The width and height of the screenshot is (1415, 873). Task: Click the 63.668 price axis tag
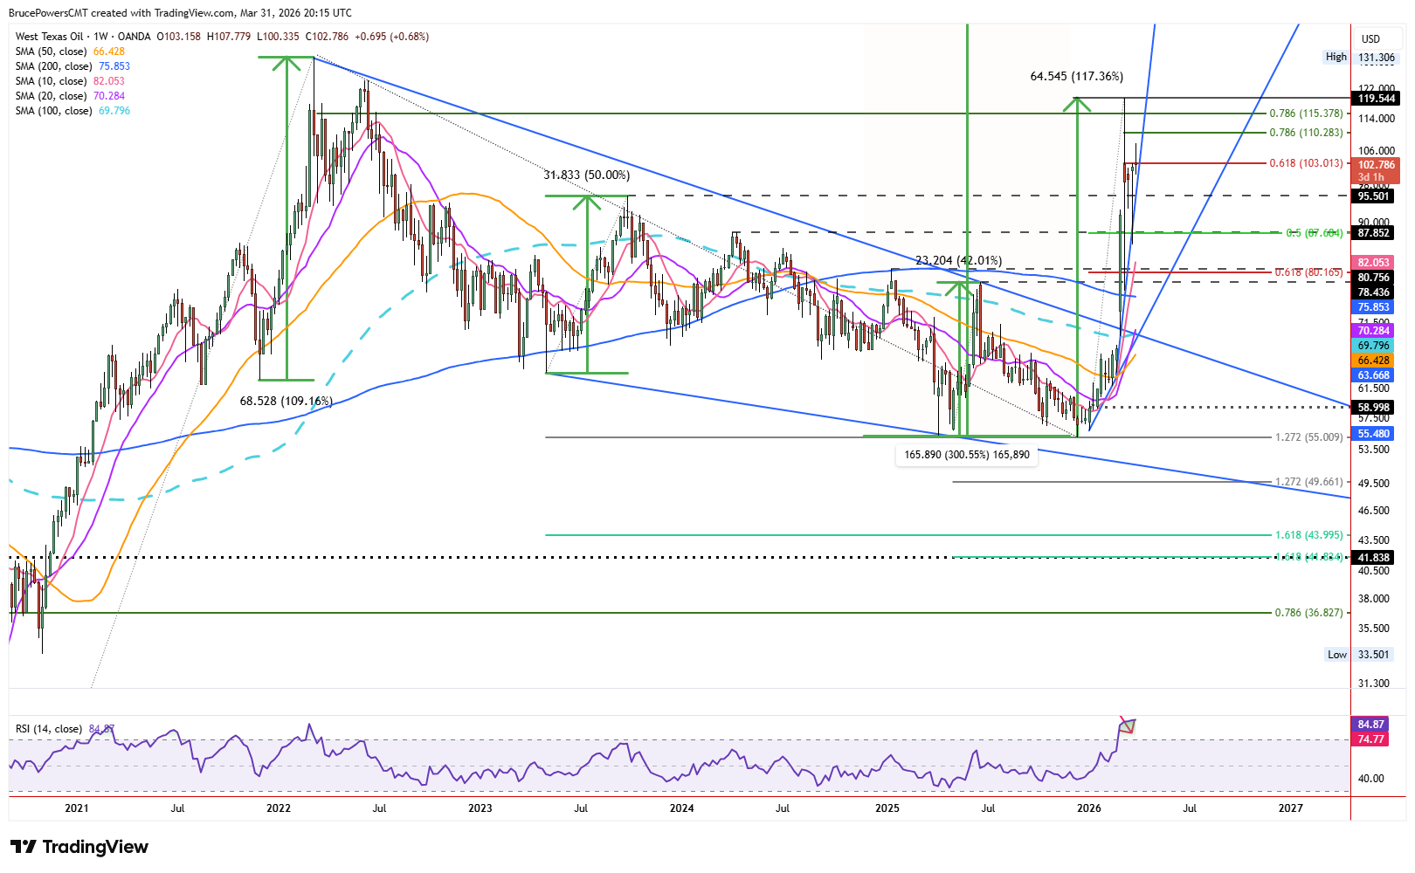1373,375
